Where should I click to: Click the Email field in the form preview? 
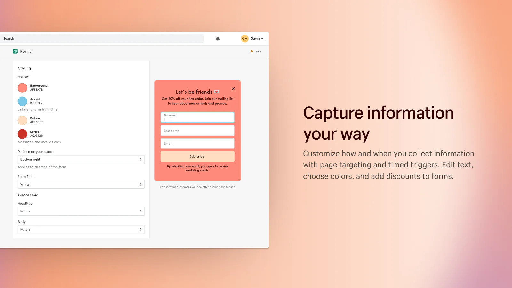point(197,143)
